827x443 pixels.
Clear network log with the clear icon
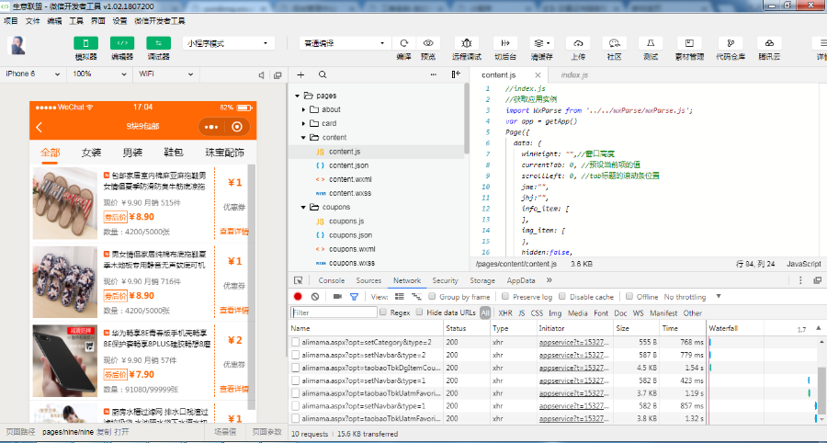[x=315, y=297]
